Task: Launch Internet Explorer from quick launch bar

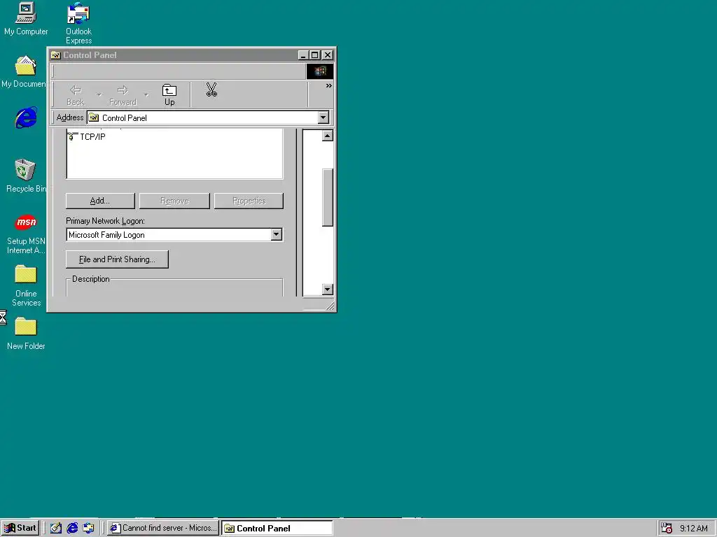Action: coord(72,528)
